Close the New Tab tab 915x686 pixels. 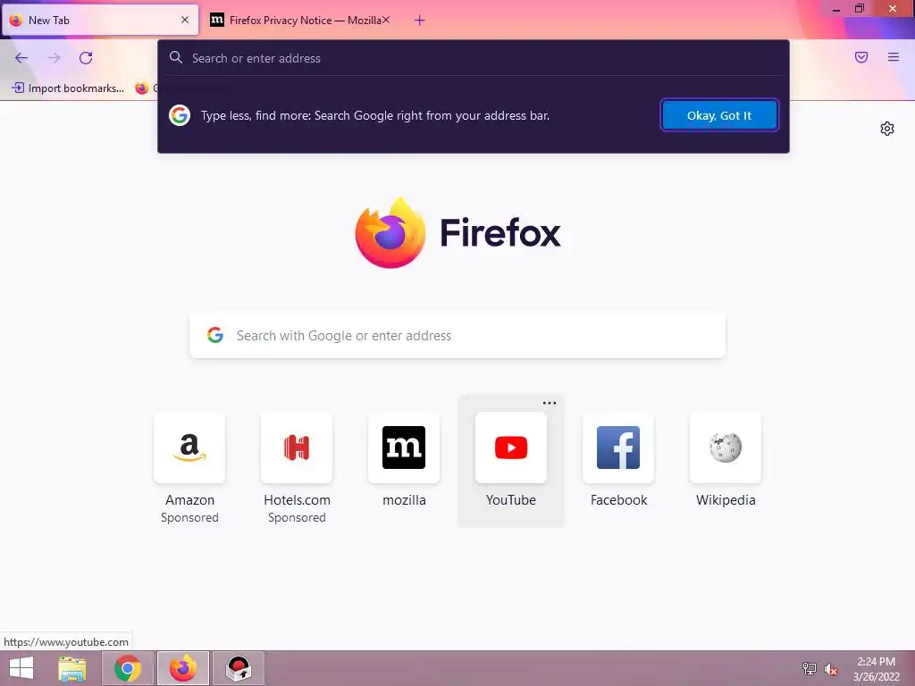185,20
